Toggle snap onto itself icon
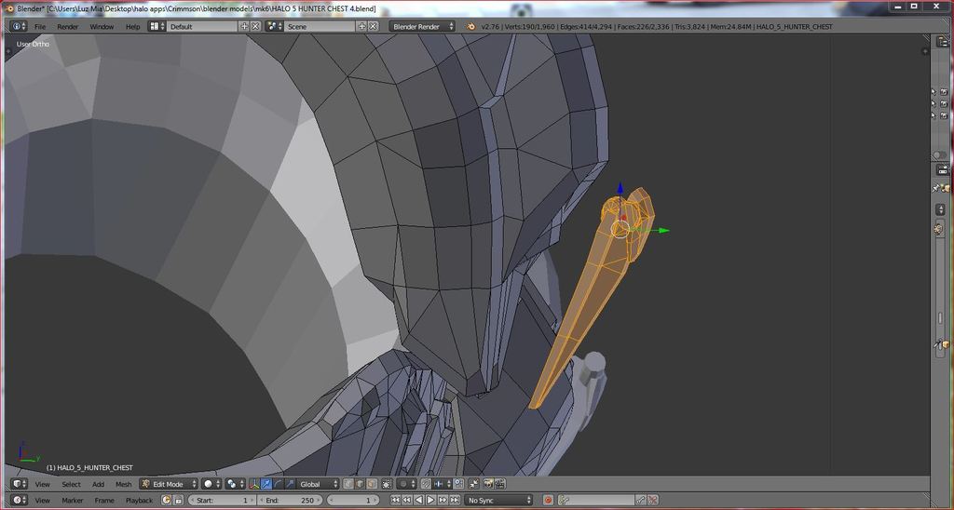The width and height of the screenshot is (954, 510). coord(458,484)
